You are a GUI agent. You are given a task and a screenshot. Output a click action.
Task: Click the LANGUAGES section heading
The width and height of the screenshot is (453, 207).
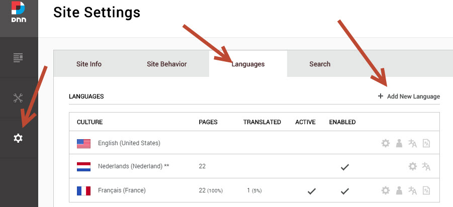point(86,96)
